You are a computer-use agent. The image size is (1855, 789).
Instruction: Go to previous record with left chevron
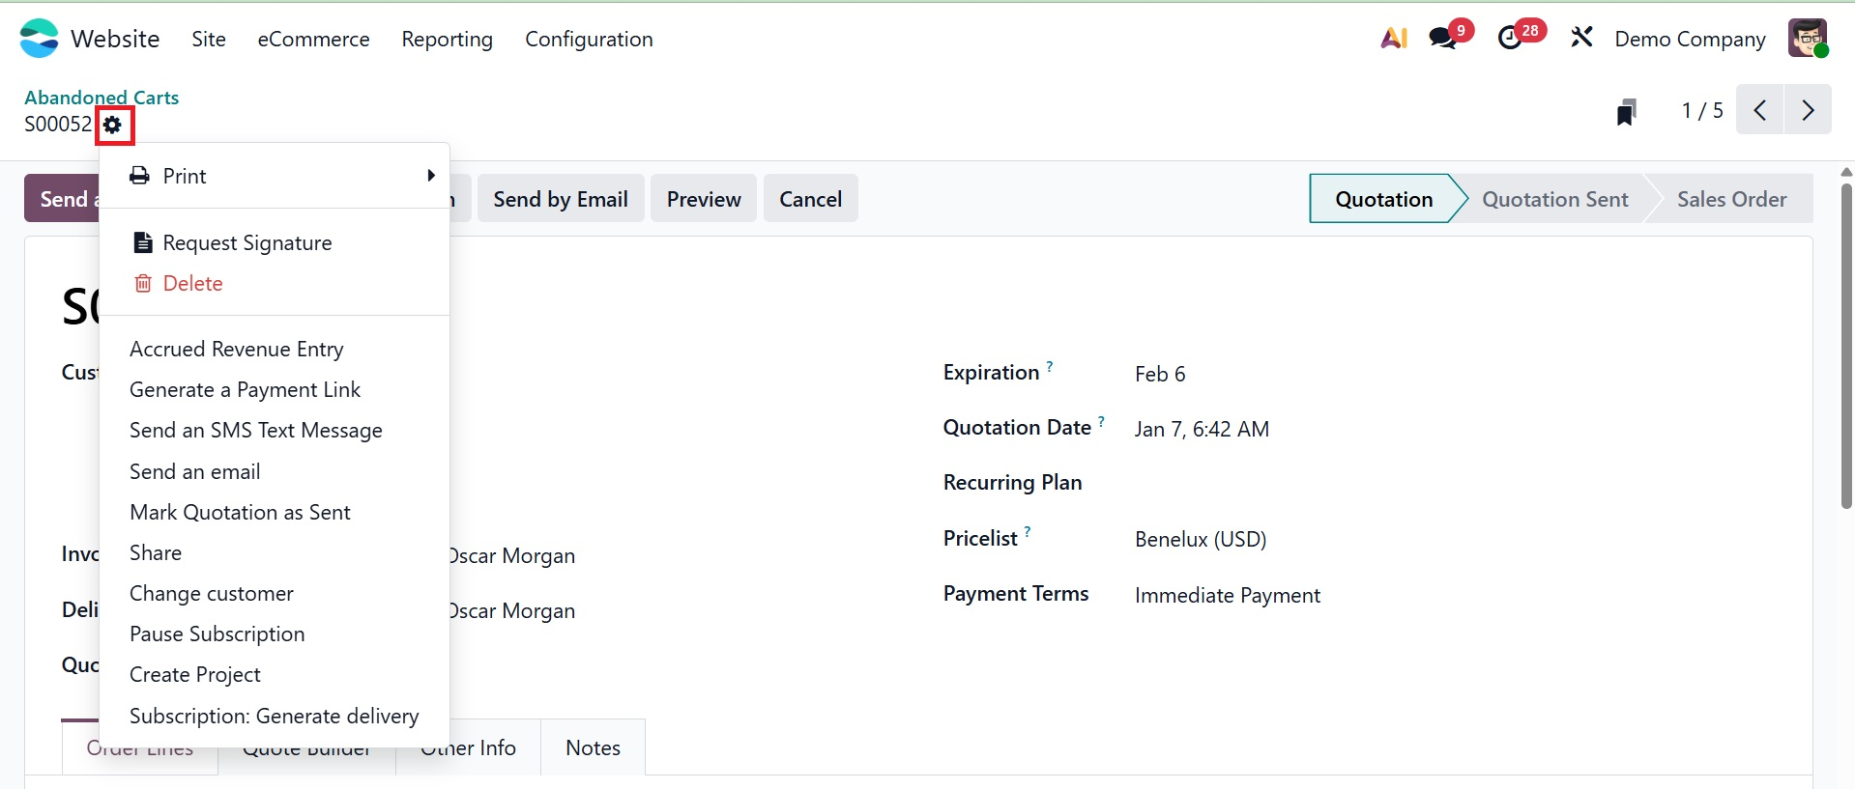pos(1760,110)
